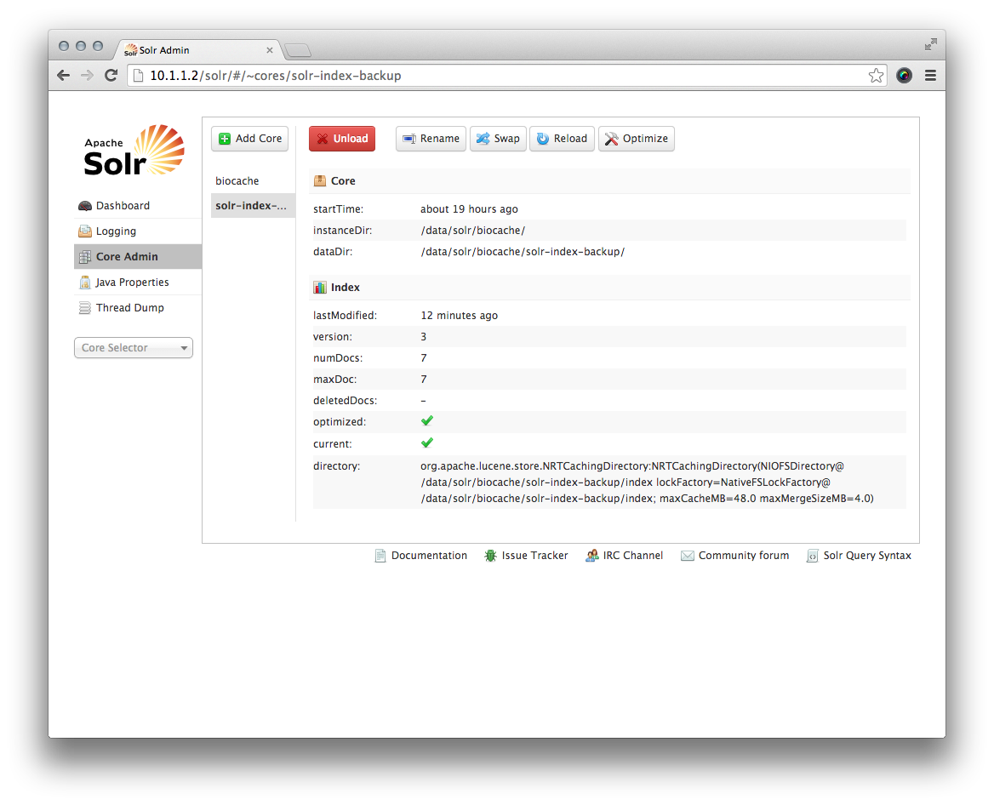Click the Community forum envelope icon
The height and width of the screenshot is (805, 994).
pos(687,556)
